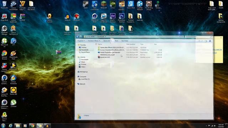This screenshot has width=228, height=128.
Task: Open Explorer help question-mark button
Action: coord(210,41)
